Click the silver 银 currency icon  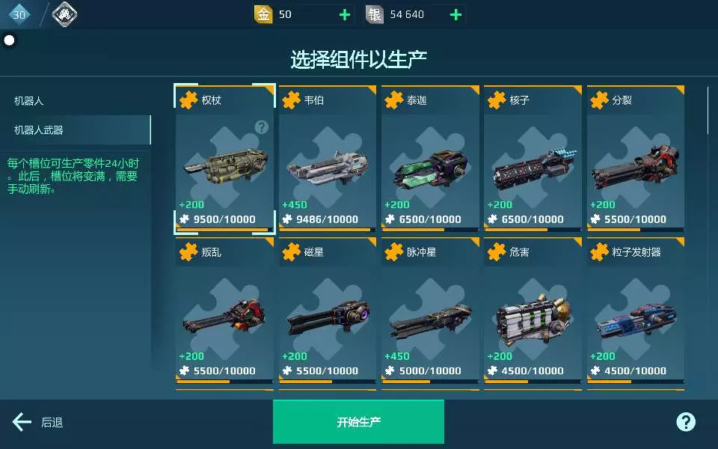[374, 15]
